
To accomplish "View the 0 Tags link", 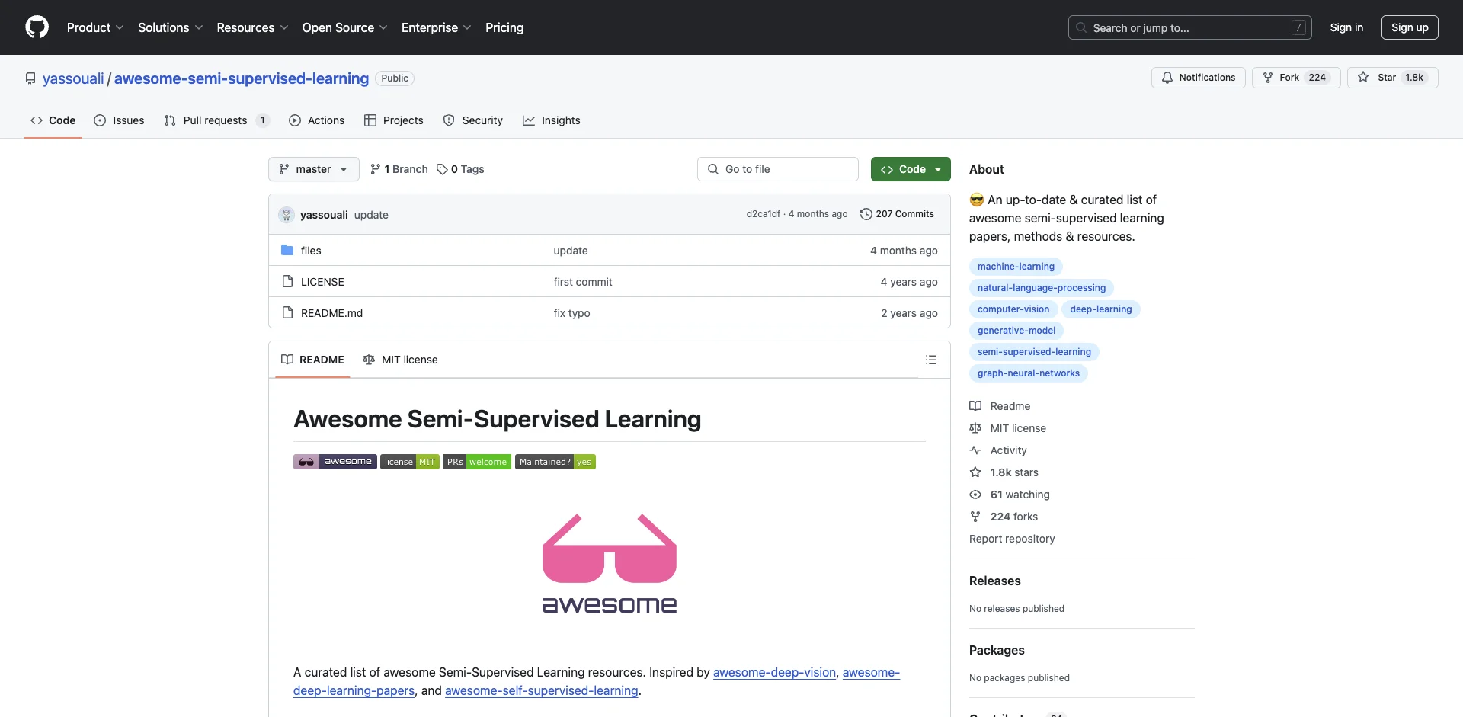I will (x=460, y=169).
